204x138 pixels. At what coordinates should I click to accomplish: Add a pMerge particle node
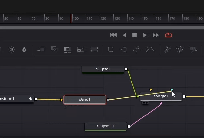(x=180, y=49)
